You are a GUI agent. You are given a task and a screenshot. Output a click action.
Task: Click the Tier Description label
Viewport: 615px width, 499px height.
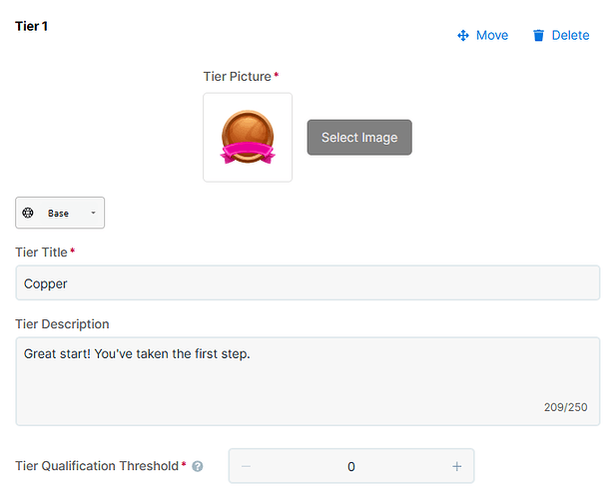tap(62, 324)
